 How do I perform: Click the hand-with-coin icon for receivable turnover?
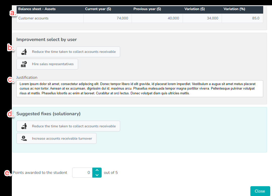(x=24, y=138)
